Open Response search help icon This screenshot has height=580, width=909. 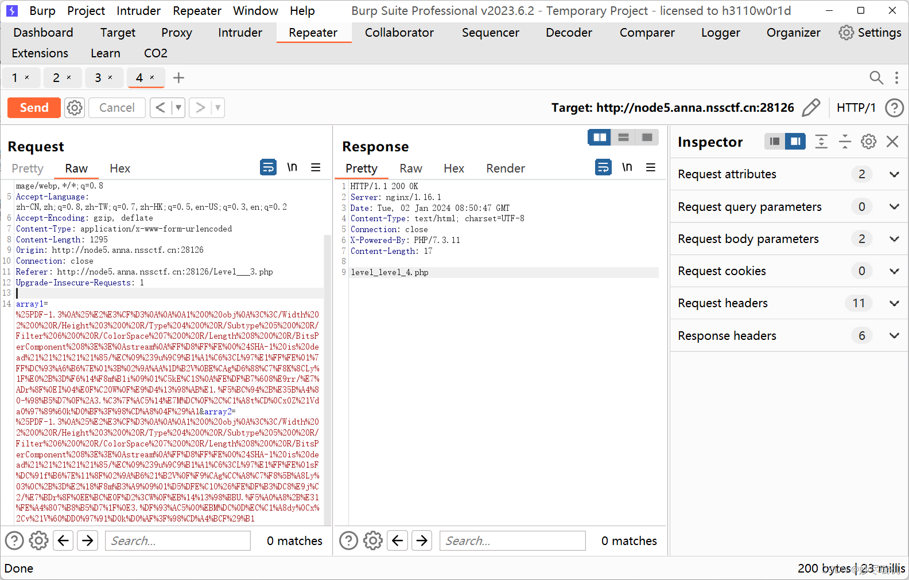[x=348, y=540]
